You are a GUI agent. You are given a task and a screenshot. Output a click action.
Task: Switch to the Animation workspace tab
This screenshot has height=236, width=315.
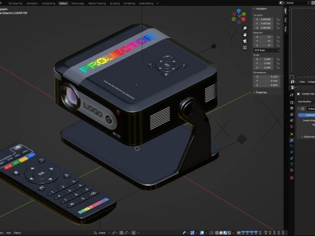32,3
